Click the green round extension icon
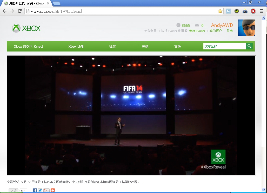The image size is (267, 193). [237, 11]
